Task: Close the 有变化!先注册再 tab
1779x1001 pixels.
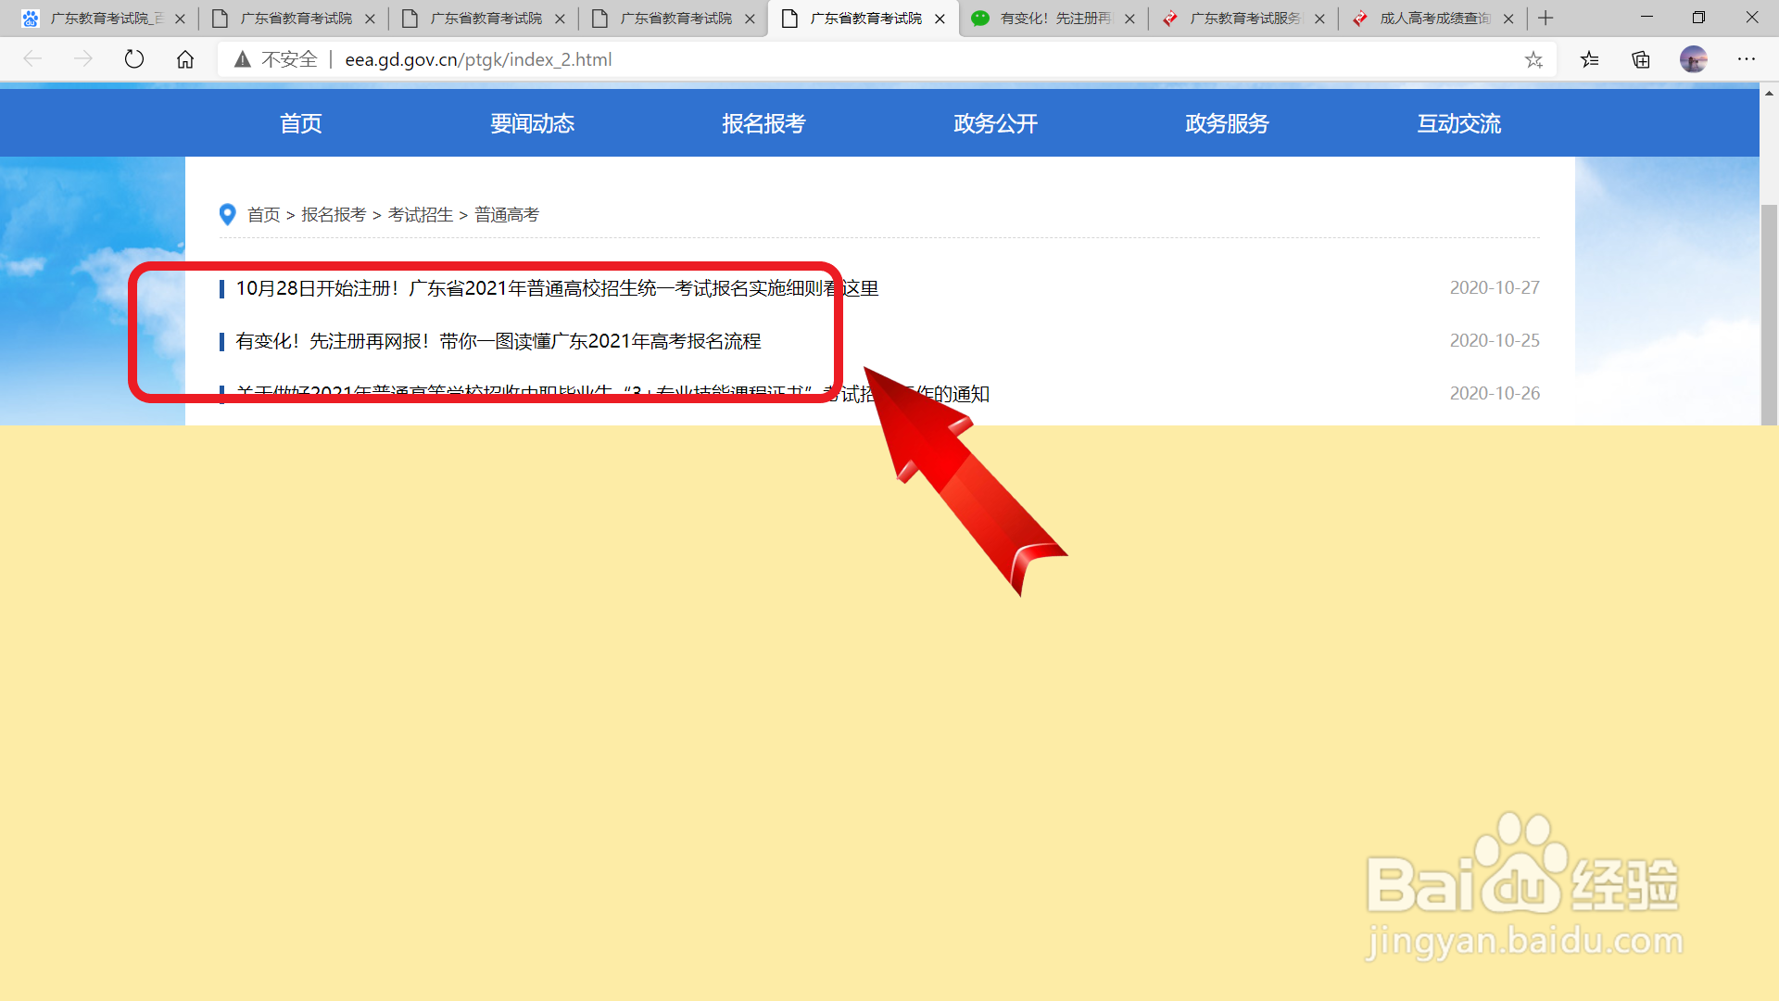Action: [x=1129, y=19]
